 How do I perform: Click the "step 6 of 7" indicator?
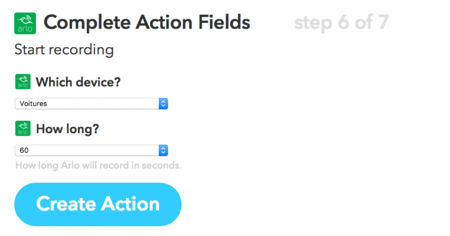pos(341,23)
